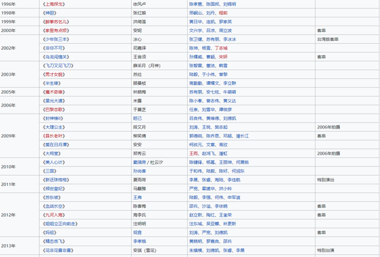
Task: Open the drama link 《美人心计》
Action: click(53, 162)
